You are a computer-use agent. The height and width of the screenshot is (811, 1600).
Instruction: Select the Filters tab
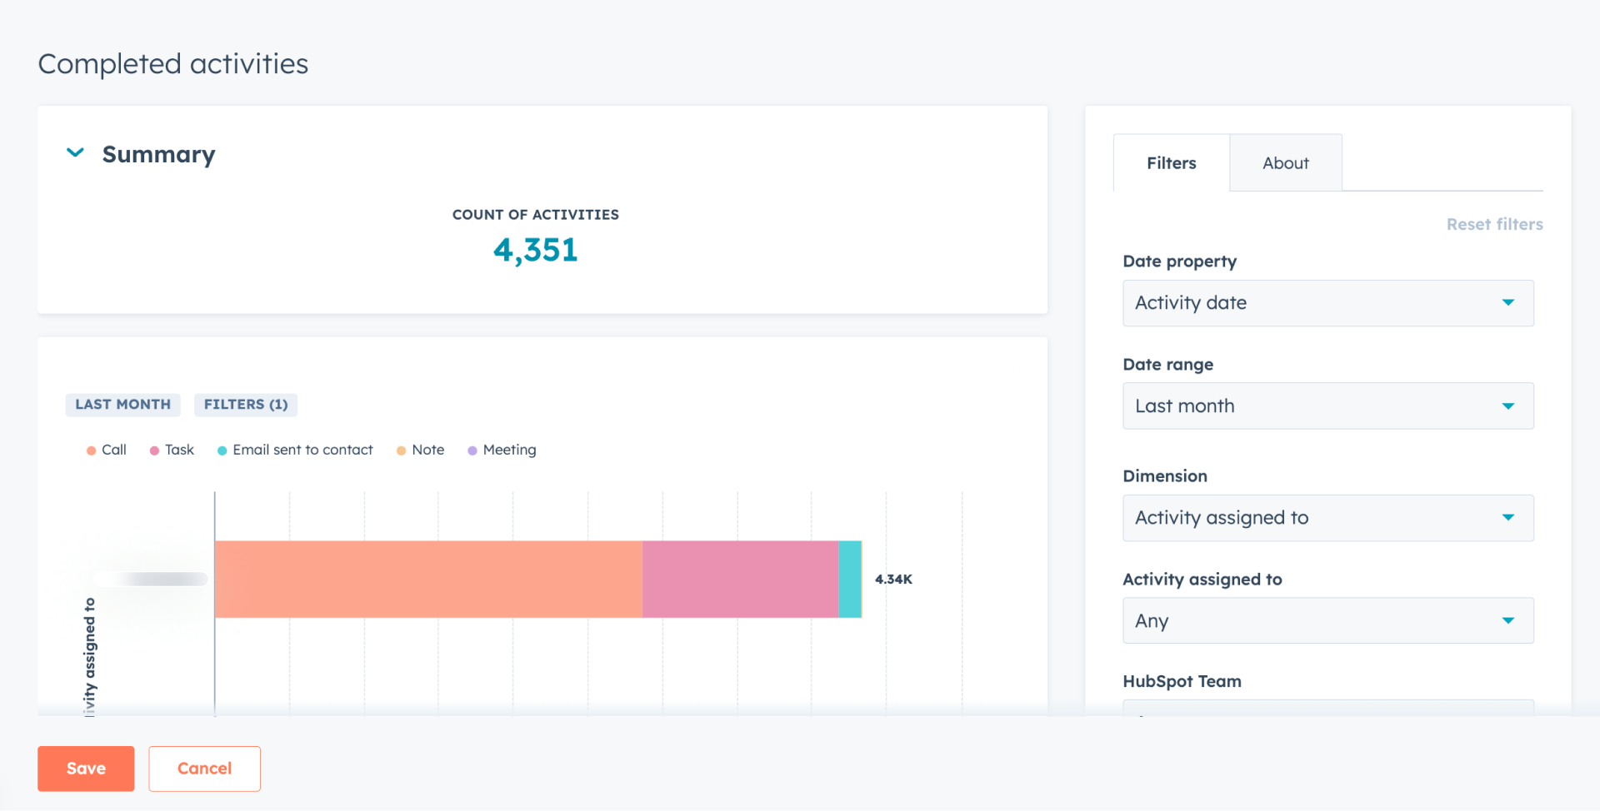coord(1170,162)
